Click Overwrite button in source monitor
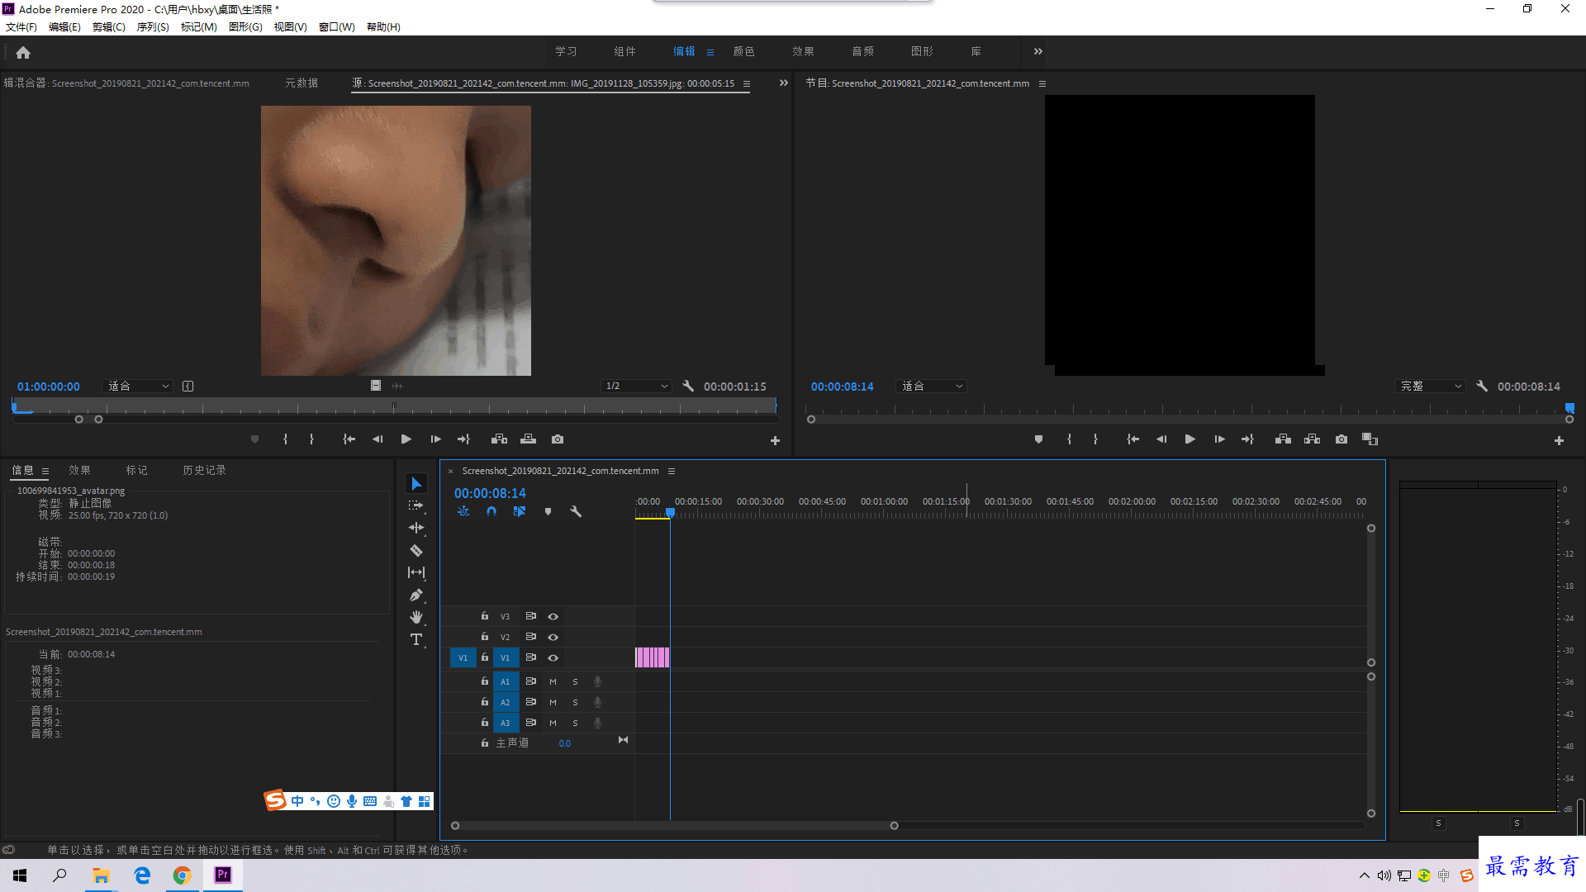This screenshot has width=1586, height=892. (x=528, y=439)
